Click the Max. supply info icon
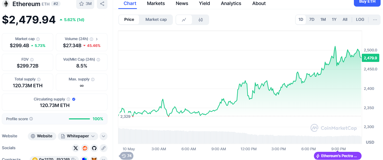The height and width of the screenshot is (160, 383). (x=93, y=79)
